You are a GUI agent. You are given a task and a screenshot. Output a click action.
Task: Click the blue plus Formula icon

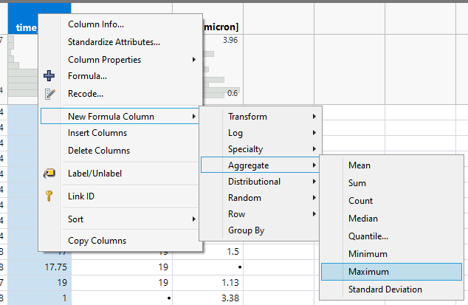(49, 75)
